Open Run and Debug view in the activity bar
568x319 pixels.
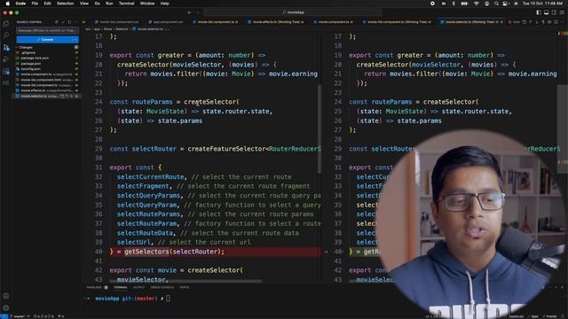pos(6,59)
